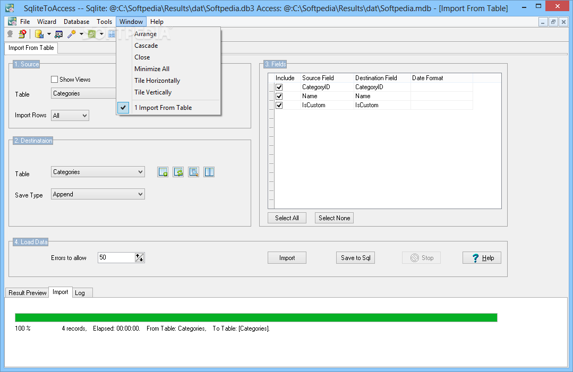Click the yellow database import icon
The image size is (573, 372).
[x=39, y=34]
